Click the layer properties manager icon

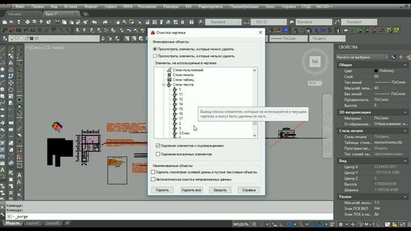(x=4, y=38)
